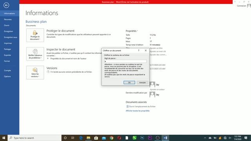Viewport: 251px width, 141px height.
Task: Open the Nouveau menu item
Action: (8, 20)
